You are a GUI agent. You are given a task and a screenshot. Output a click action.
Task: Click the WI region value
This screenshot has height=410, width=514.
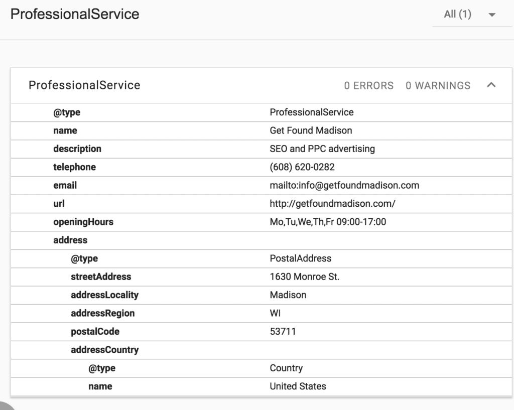click(276, 313)
